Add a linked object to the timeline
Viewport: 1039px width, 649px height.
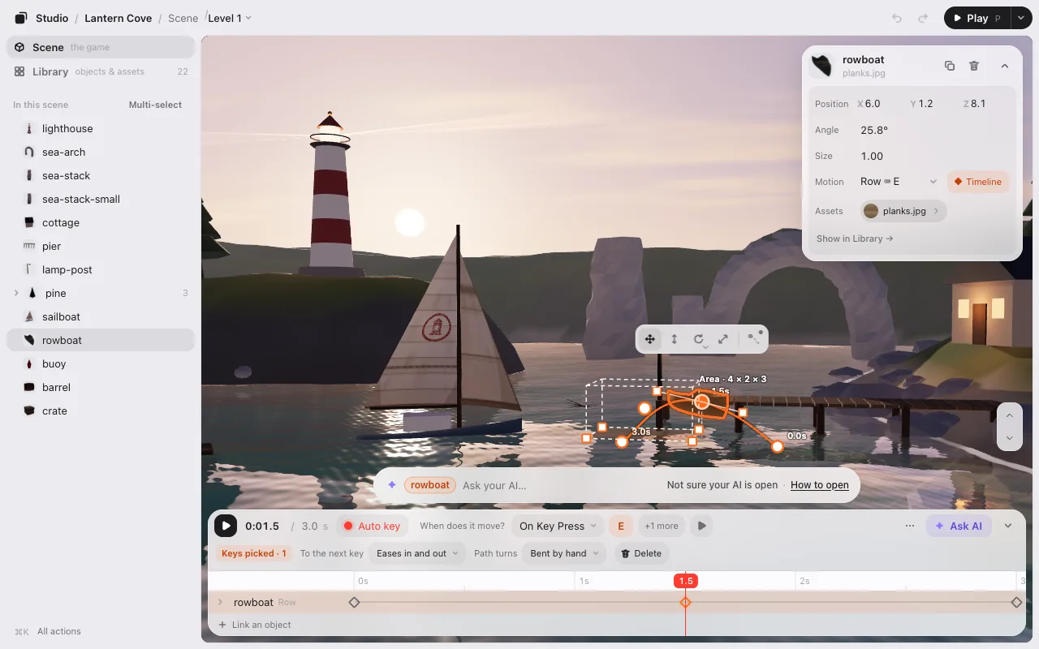[254, 625]
